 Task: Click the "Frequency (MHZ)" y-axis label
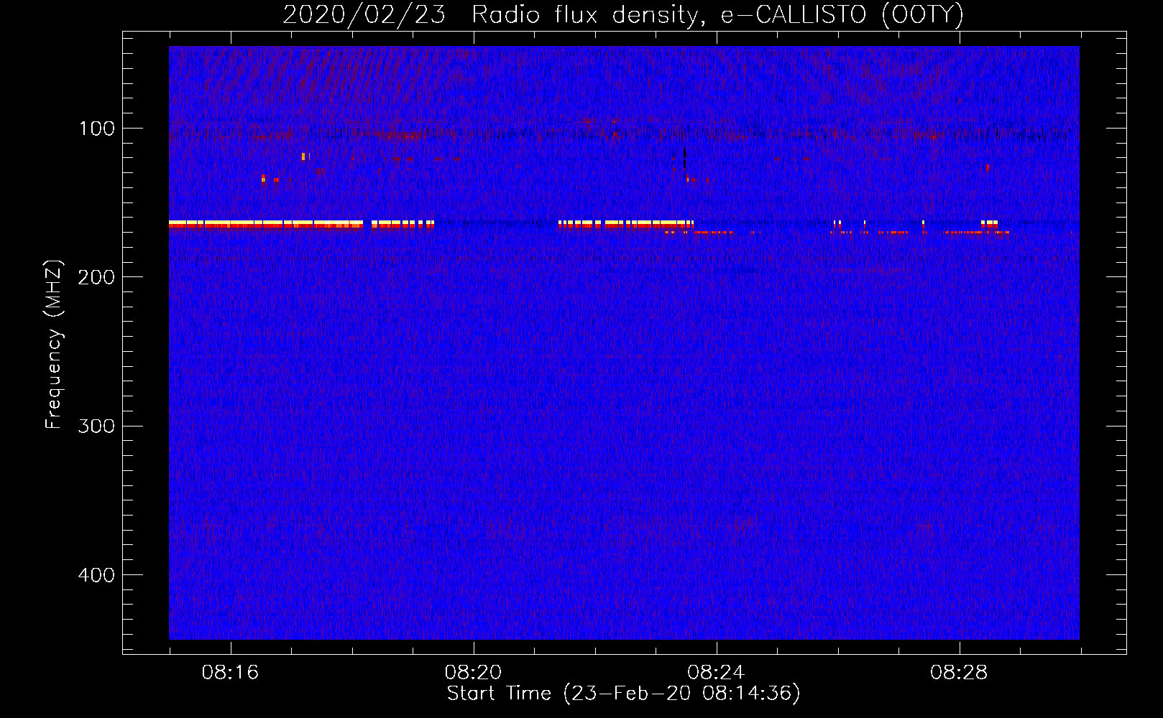[x=54, y=345]
